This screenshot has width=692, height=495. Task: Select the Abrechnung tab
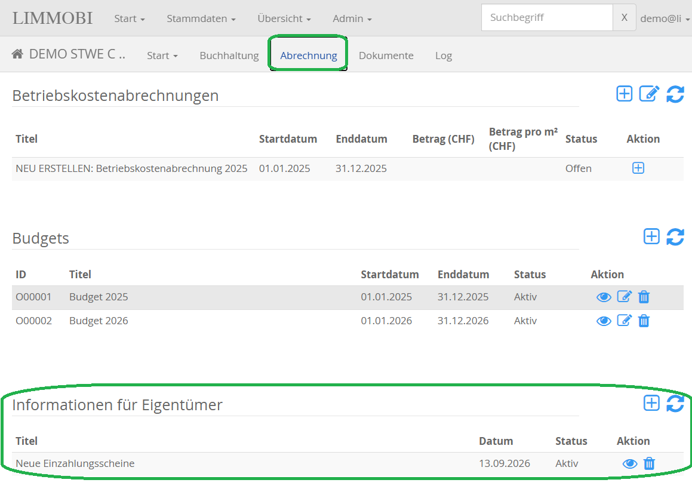(x=309, y=56)
